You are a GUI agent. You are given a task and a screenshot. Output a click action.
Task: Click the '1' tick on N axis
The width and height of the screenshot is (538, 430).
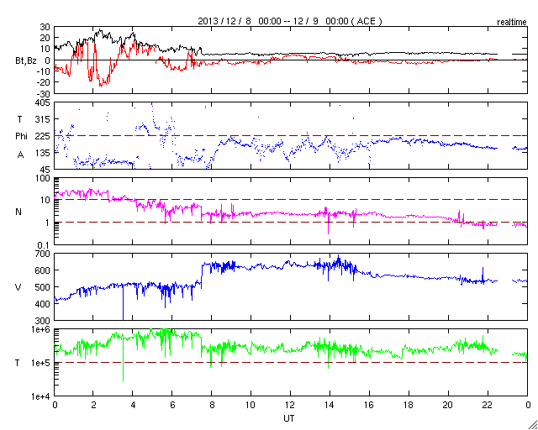(x=48, y=223)
